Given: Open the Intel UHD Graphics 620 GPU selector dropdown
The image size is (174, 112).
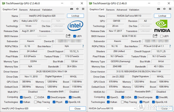Looking at the screenshot, I should [x=26, y=109].
